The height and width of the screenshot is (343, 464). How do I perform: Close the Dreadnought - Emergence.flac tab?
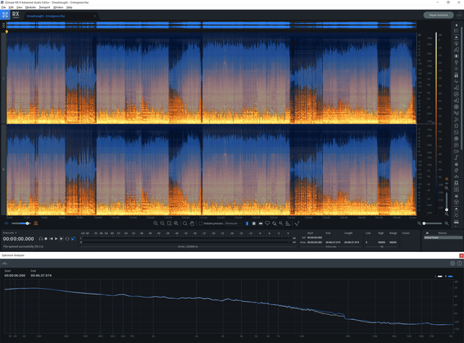click(95, 16)
